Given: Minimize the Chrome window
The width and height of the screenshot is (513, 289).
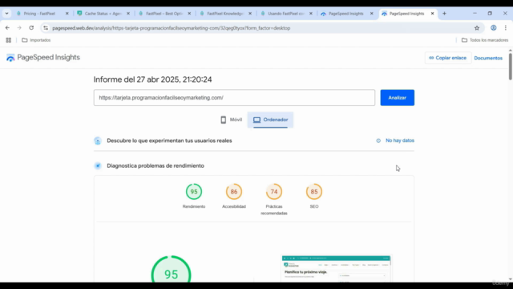Looking at the screenshot, I should click(475, 14).
